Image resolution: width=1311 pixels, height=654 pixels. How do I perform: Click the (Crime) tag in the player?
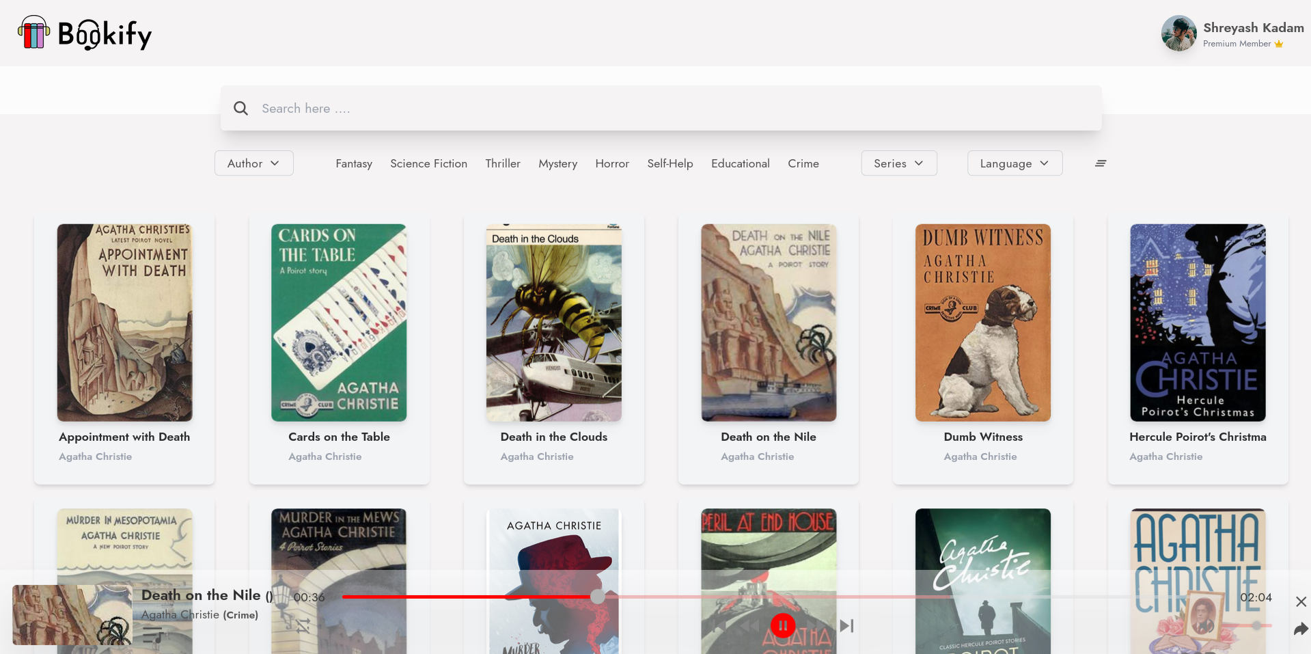tap(240, 615)
